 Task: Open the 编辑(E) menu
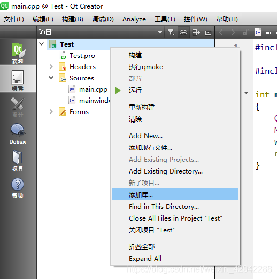(43, 19)
